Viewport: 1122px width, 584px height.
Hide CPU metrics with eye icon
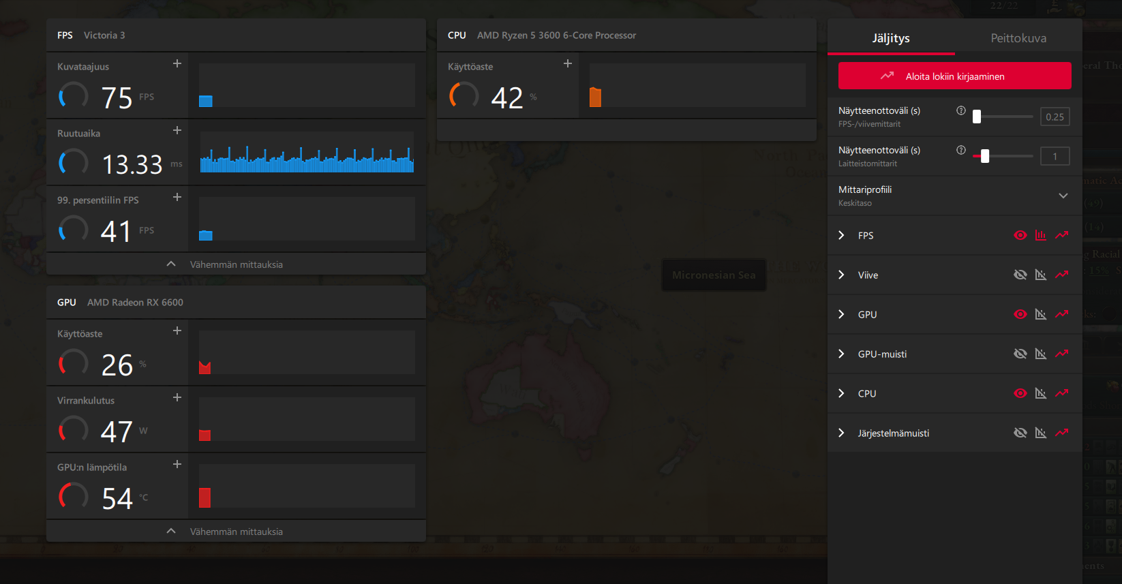tap(1020, 393)
